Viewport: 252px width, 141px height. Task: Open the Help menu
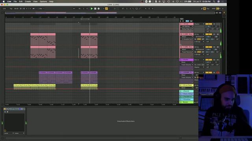(51, 2)
